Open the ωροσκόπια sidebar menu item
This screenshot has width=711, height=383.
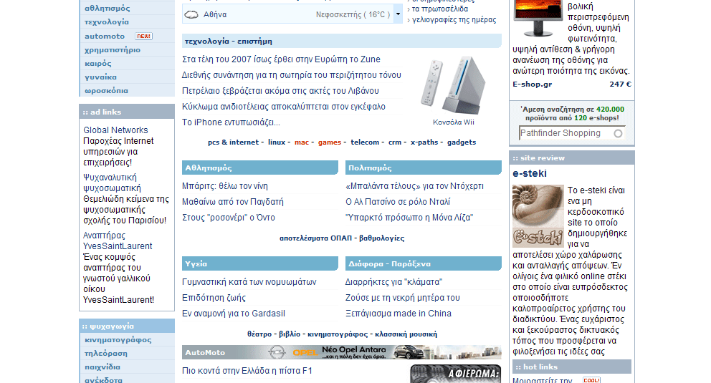(x=106, y=90)
